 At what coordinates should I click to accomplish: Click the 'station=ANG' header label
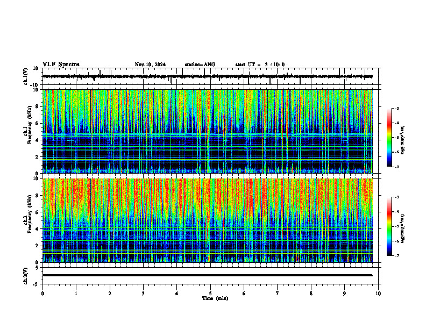coord(200,65)
